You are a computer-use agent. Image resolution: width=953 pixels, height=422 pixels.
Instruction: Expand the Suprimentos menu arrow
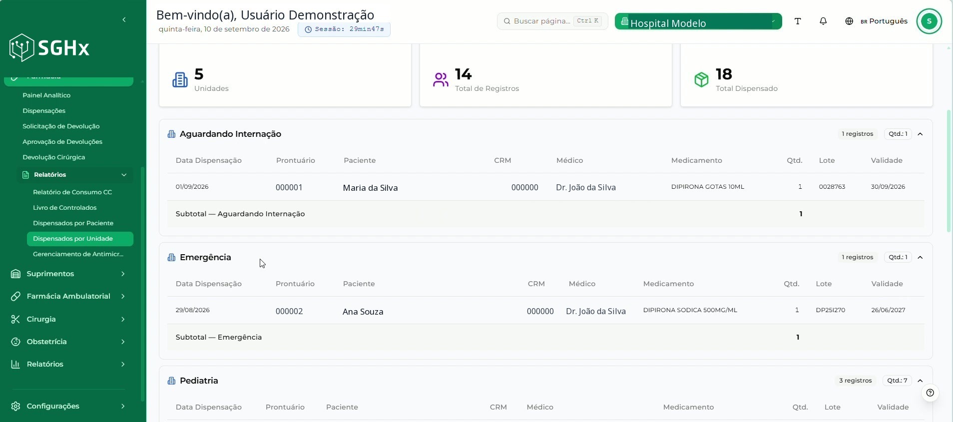[123, 274]
